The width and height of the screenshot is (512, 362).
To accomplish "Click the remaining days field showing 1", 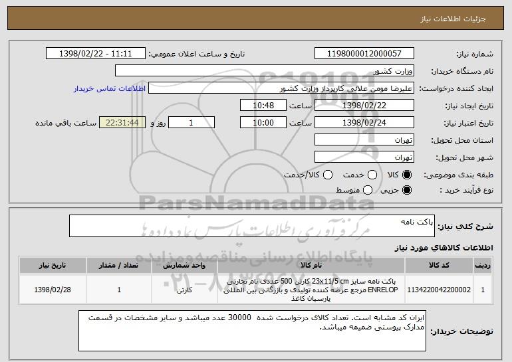I will coord(192,123).
